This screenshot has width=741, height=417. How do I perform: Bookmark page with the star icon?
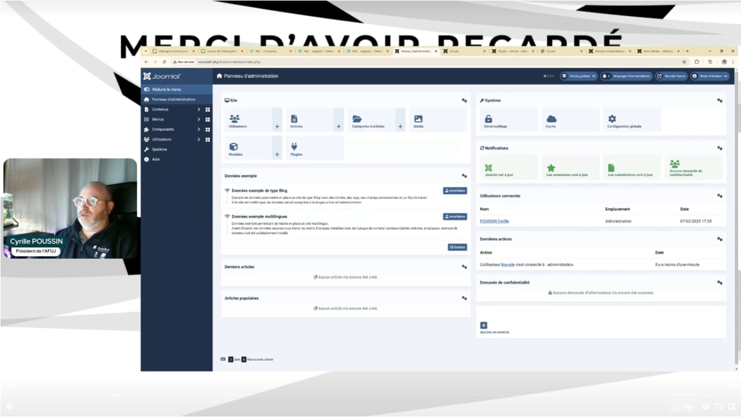pos(684,61)
